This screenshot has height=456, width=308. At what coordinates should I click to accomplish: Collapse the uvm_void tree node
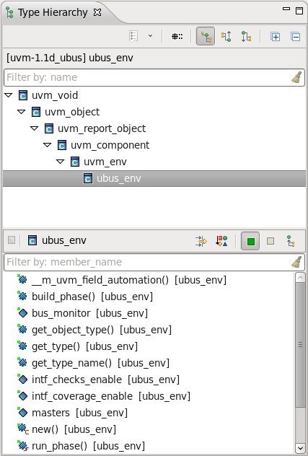pos(9,95)
